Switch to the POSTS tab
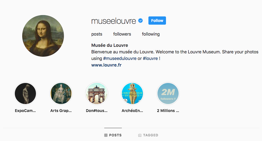Image resolution: width=262 pixels, height=141 pixels. [x=113, y=135]
